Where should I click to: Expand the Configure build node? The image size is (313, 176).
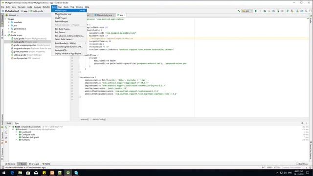16,135
